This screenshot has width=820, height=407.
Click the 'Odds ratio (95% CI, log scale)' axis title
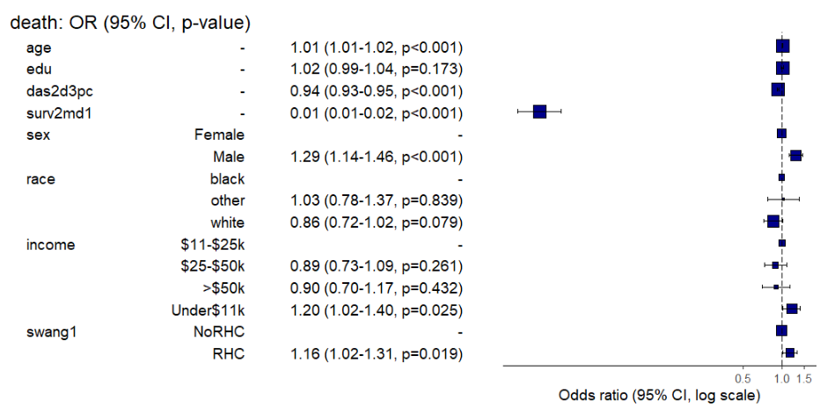click(660, 396)
